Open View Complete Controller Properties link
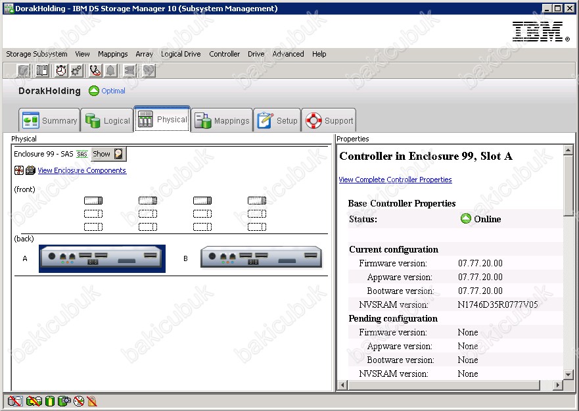 [395, 180]
